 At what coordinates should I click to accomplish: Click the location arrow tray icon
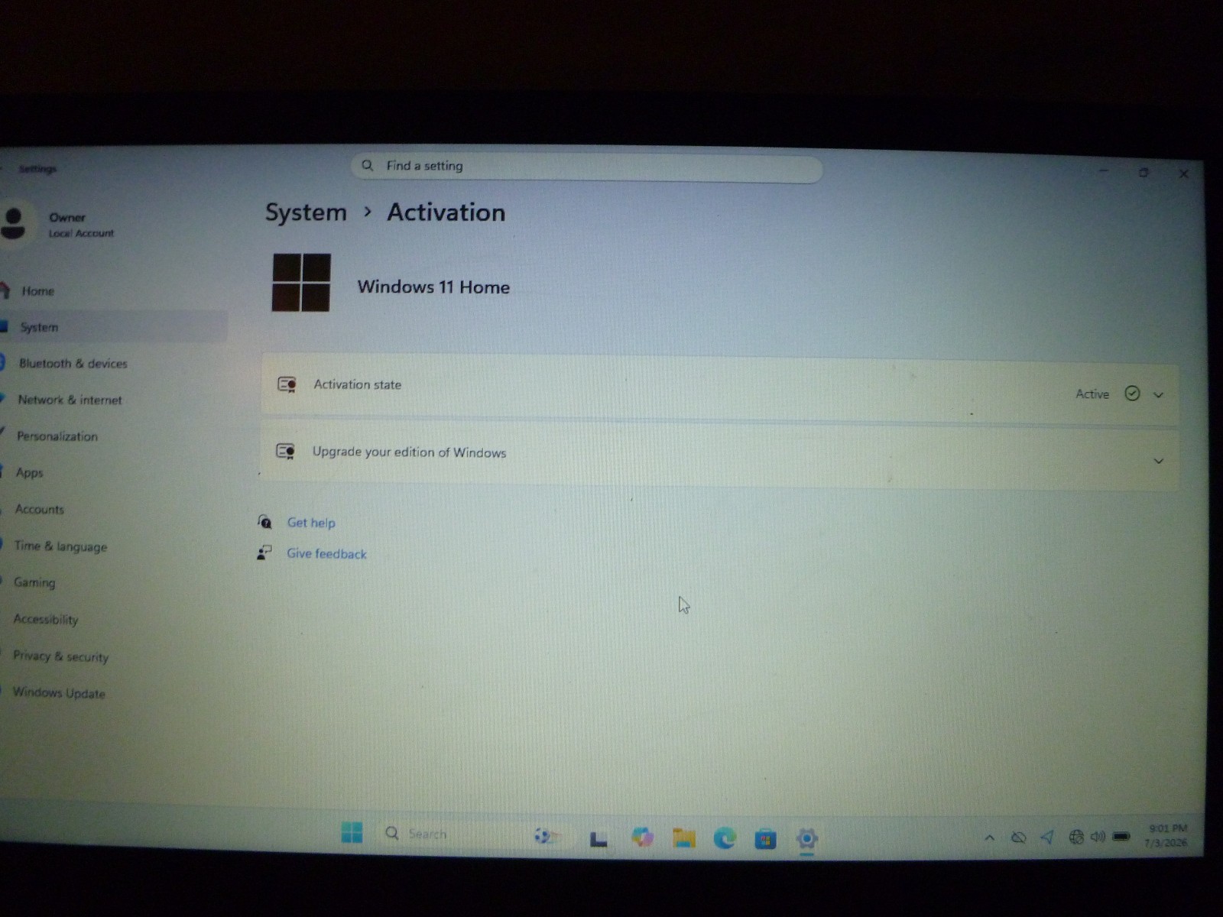pos(1047,838)
